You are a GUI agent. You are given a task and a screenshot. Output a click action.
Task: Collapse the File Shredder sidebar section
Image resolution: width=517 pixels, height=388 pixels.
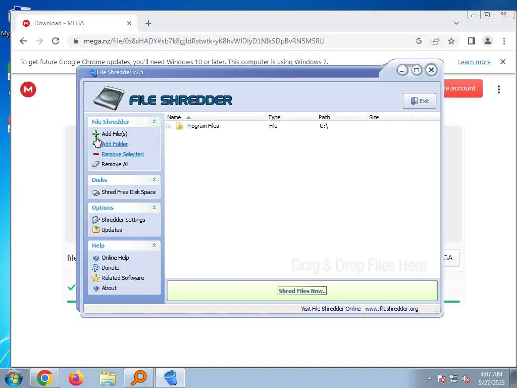154,122
